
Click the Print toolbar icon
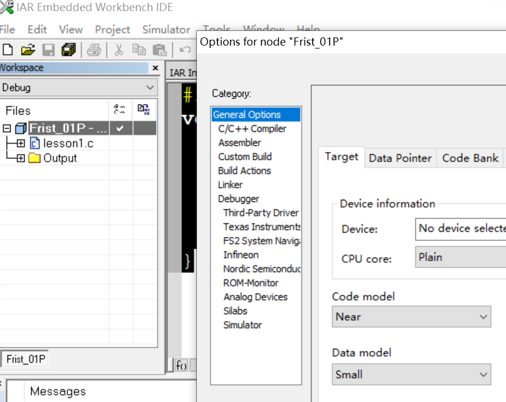pyautogui.click(x=94, y=50)
